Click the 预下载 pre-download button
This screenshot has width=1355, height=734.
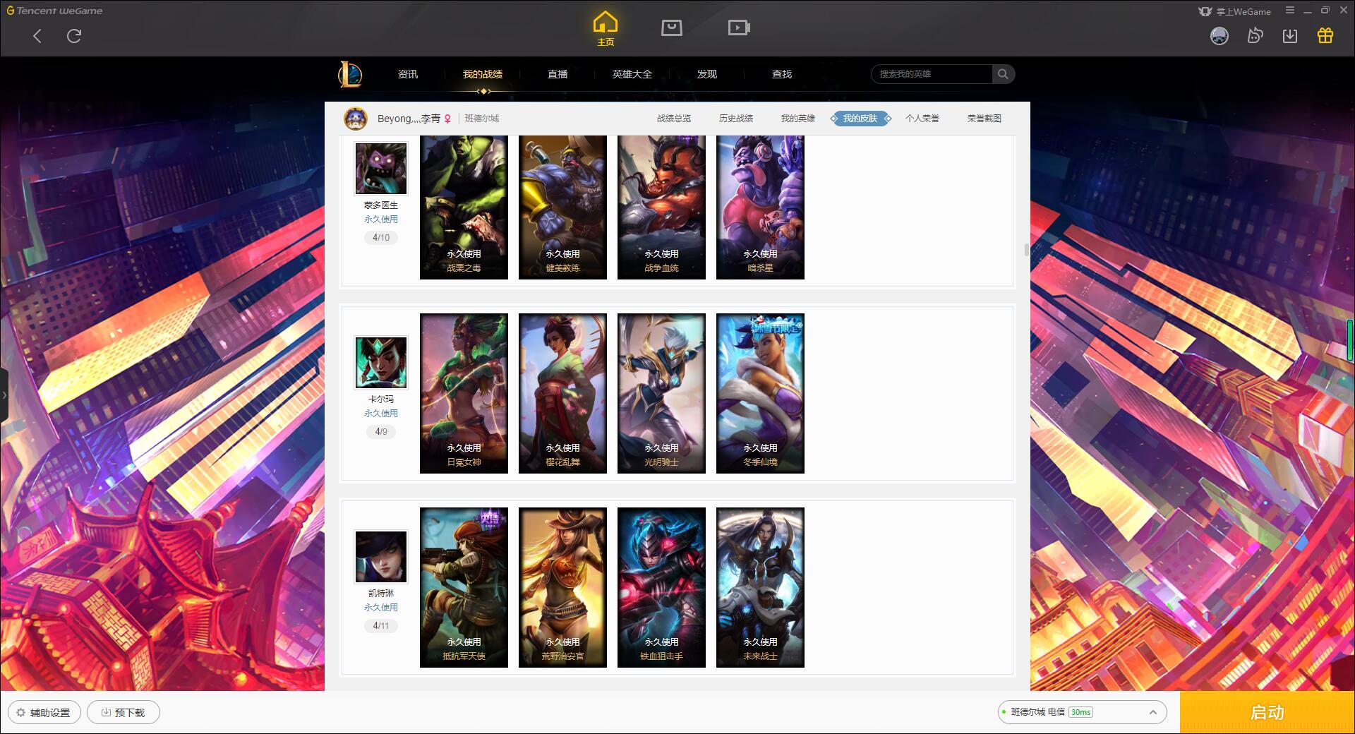tap(124, 712)
